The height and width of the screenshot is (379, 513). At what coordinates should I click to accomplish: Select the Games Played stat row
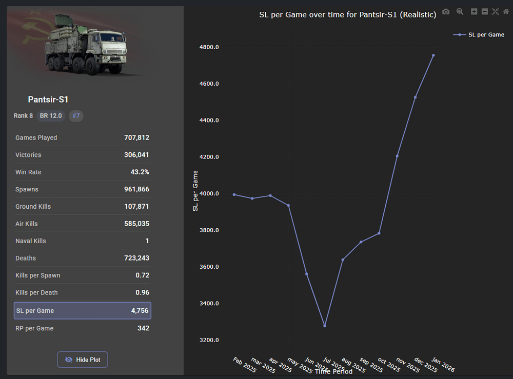point(82,137)
